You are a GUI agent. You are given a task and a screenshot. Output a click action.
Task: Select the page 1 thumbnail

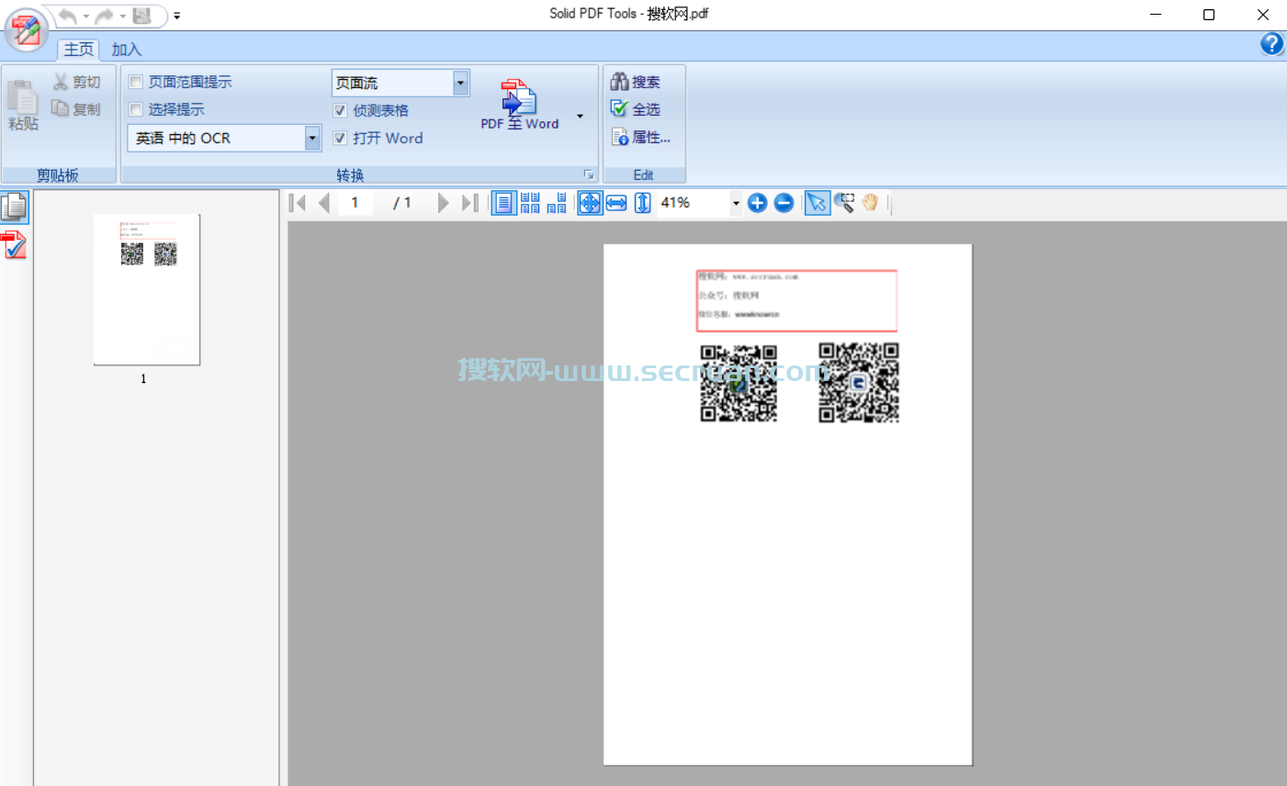point(147,289)
